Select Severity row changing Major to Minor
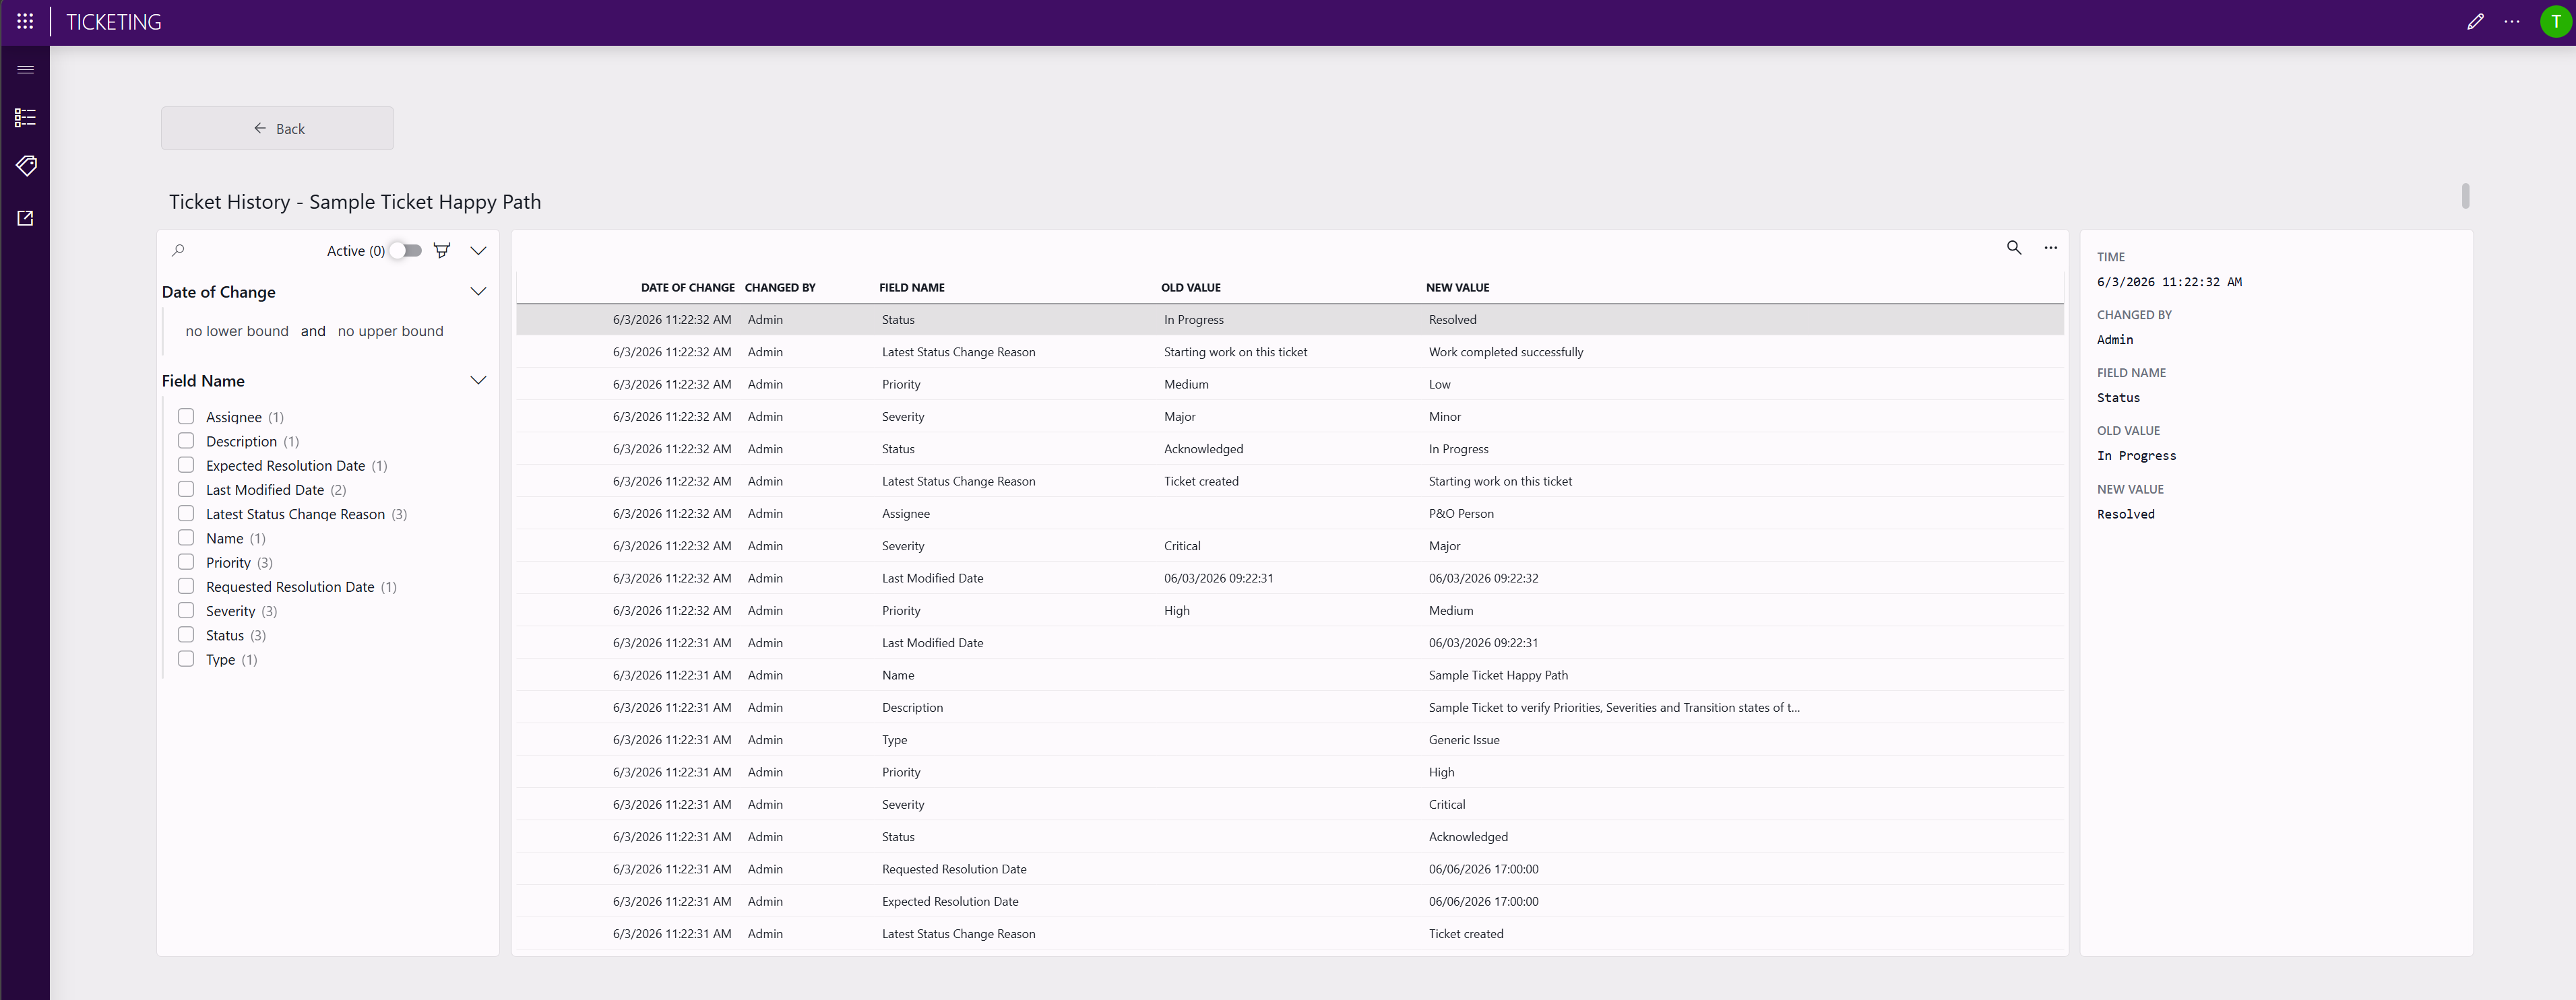The image size is (2576, 1000). 1290,417
